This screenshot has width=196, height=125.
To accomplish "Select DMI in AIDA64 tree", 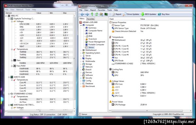I will tap(90, 33).
